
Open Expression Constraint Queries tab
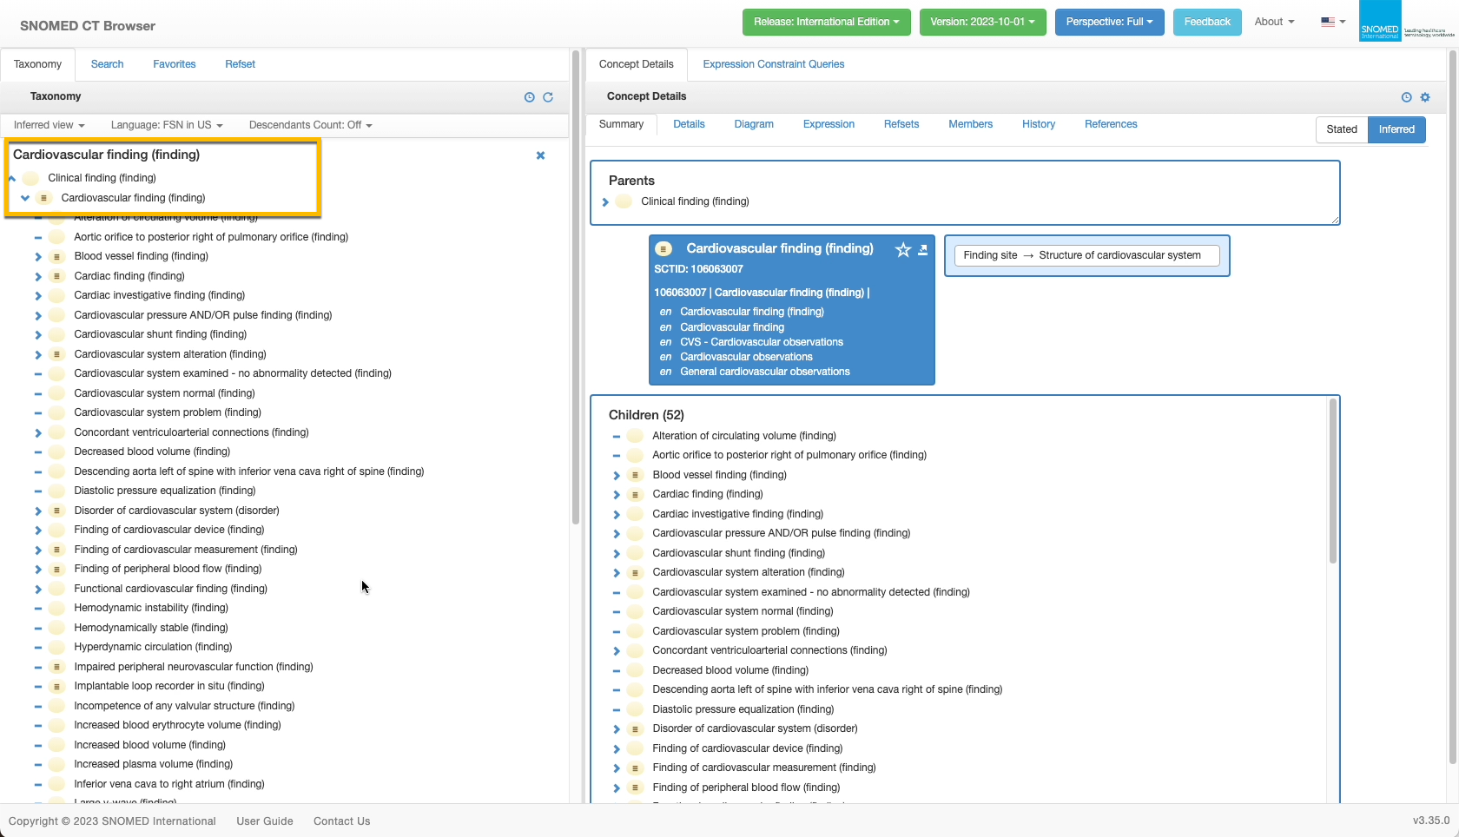[x=774, y=64]
